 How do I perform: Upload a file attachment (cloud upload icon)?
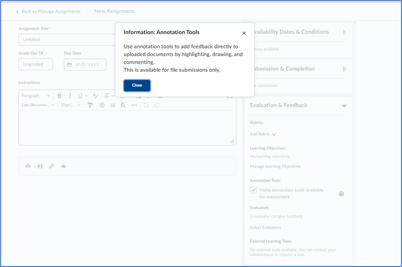[x=28, y=166]
